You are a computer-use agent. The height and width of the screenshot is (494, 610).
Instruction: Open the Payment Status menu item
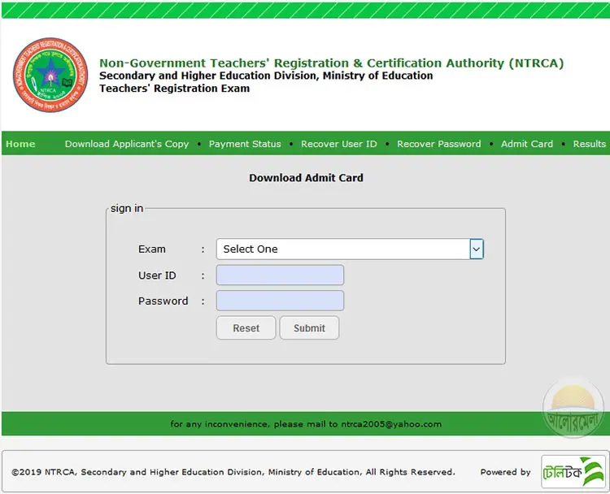tap(245, 144)
